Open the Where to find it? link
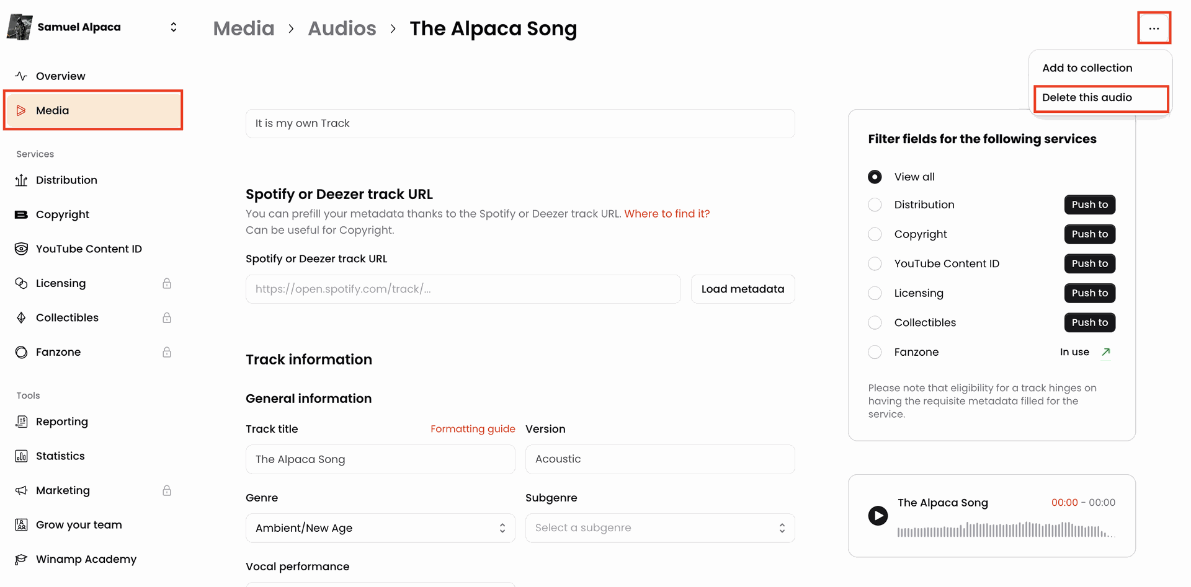 pyautogui.click(x=667, y=213)
